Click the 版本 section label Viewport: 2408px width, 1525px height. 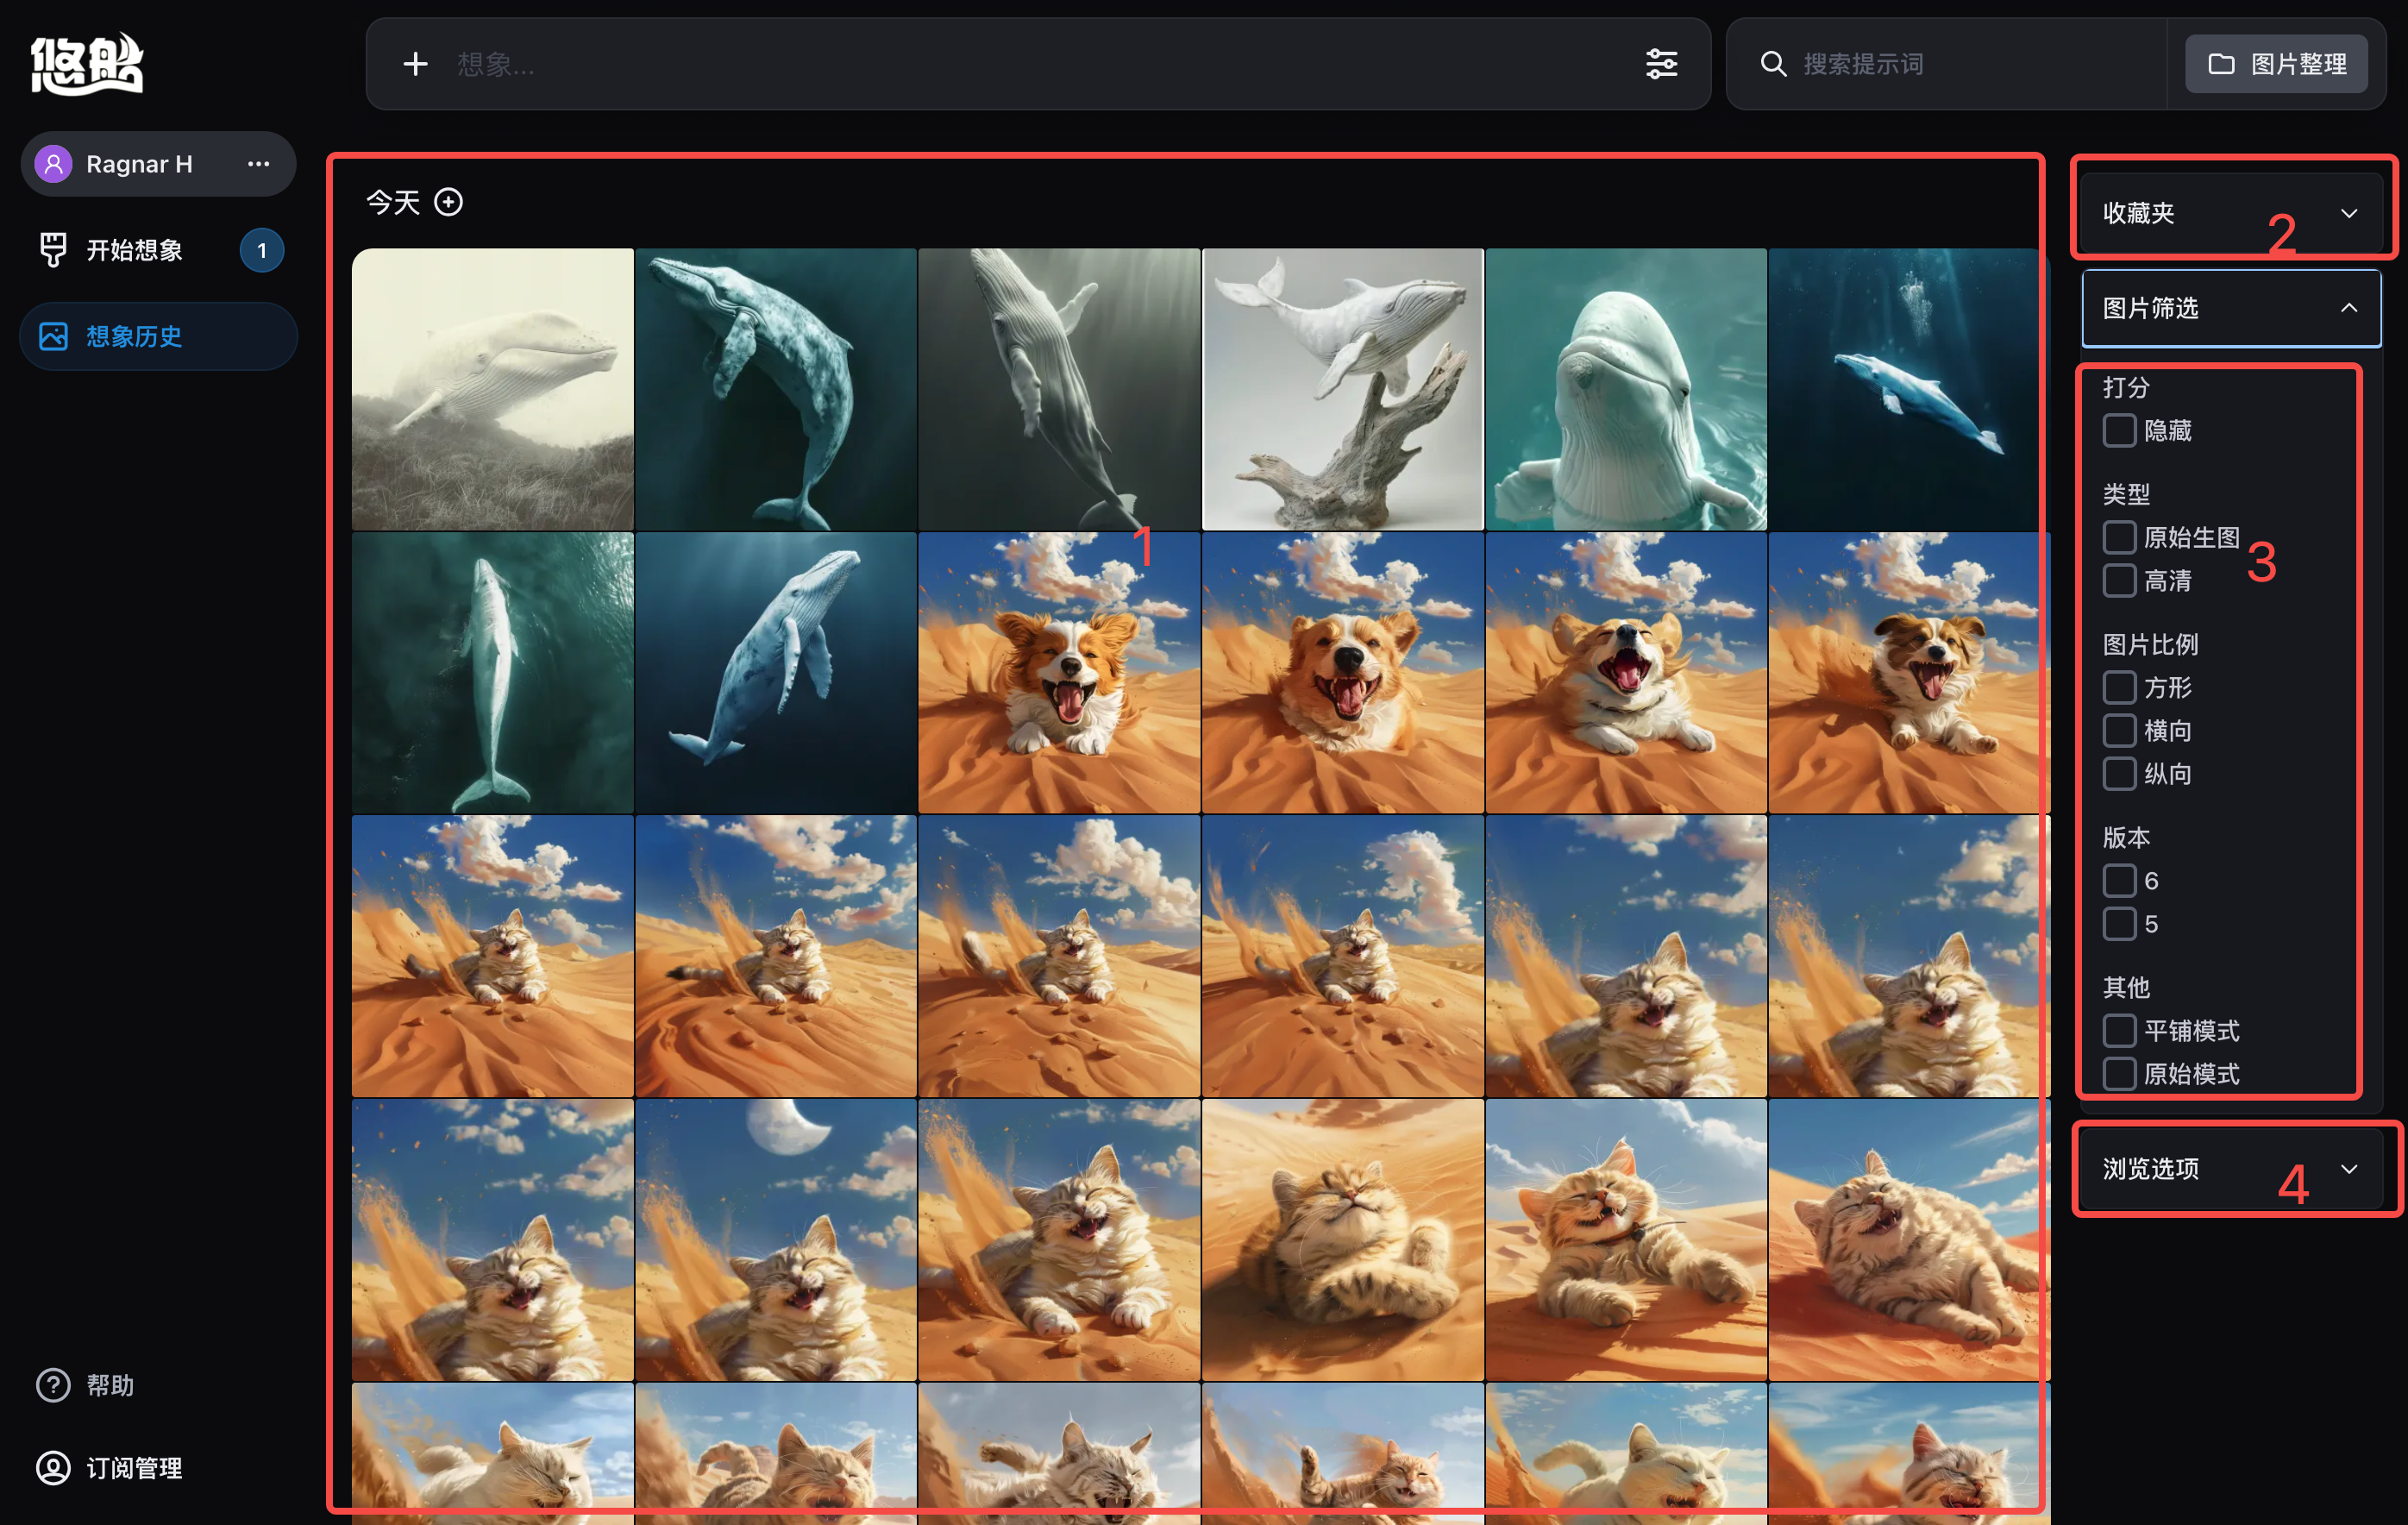pyautogui.click(x=2126, y=837)
